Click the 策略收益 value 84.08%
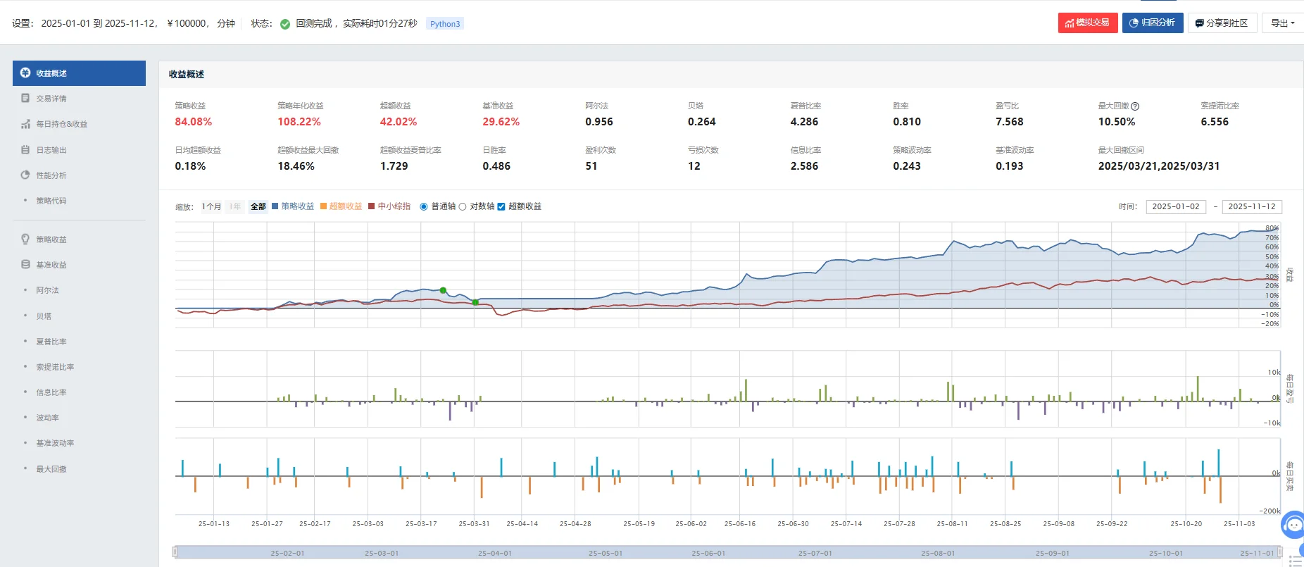The height and width of the screenshot is (567, 1304). coord(194,122)
